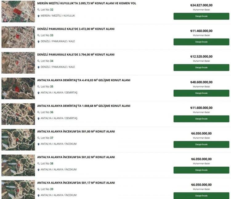Click the magnifier icon beside Lot No 32

point(38,10)
